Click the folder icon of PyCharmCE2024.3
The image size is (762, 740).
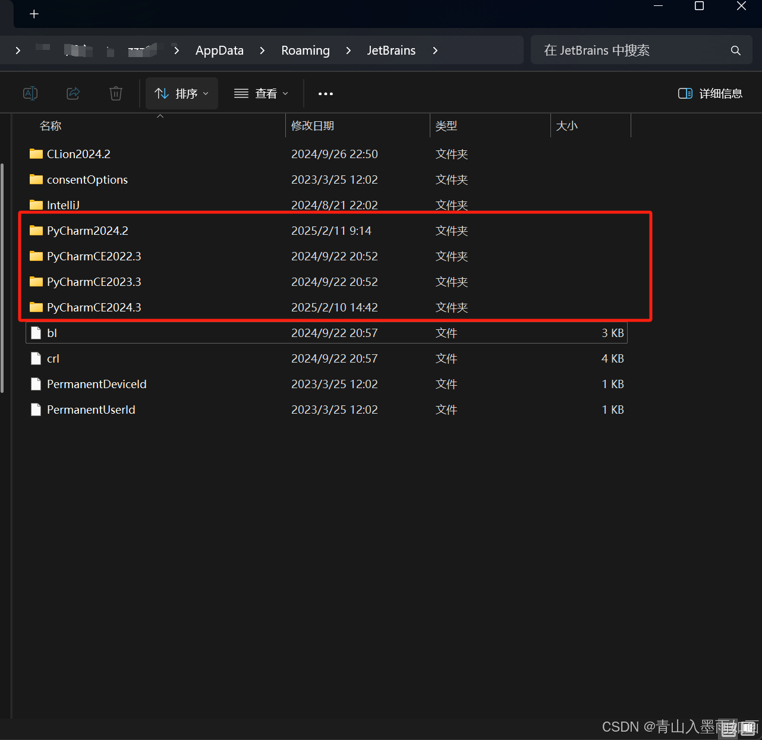[x=36, y=307]
